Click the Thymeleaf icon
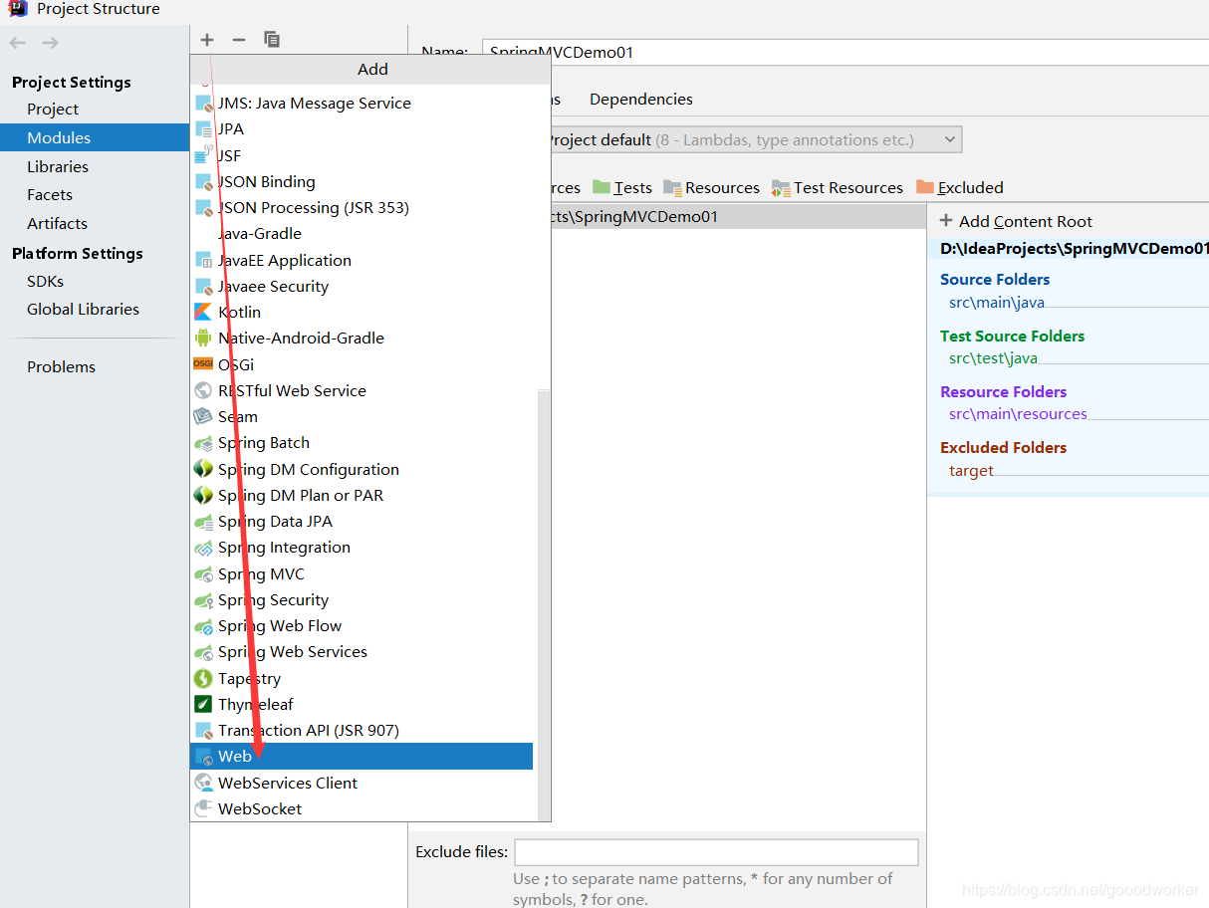Screen dimensions: 1209x908 (203, 704)
